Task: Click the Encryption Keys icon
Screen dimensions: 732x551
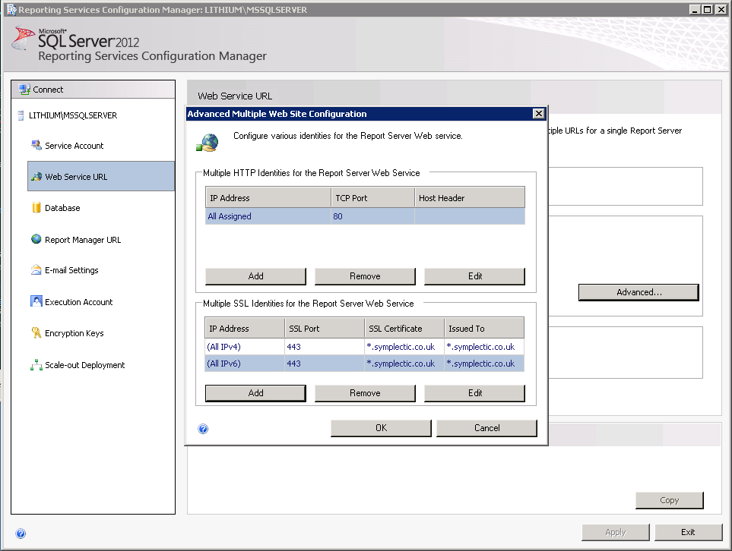Action: pos(36,333)
